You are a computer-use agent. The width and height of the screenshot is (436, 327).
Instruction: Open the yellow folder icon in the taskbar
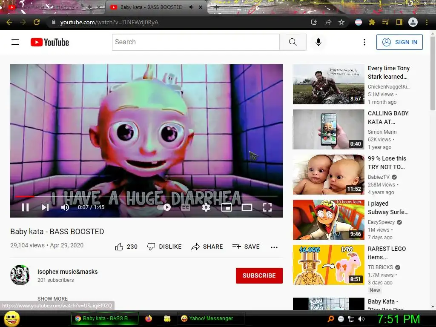(x=167, y=318)
